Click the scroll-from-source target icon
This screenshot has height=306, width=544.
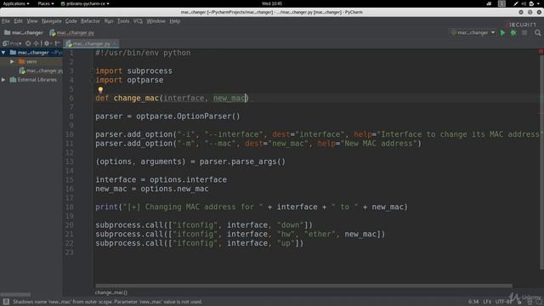[x=28, y=43]
